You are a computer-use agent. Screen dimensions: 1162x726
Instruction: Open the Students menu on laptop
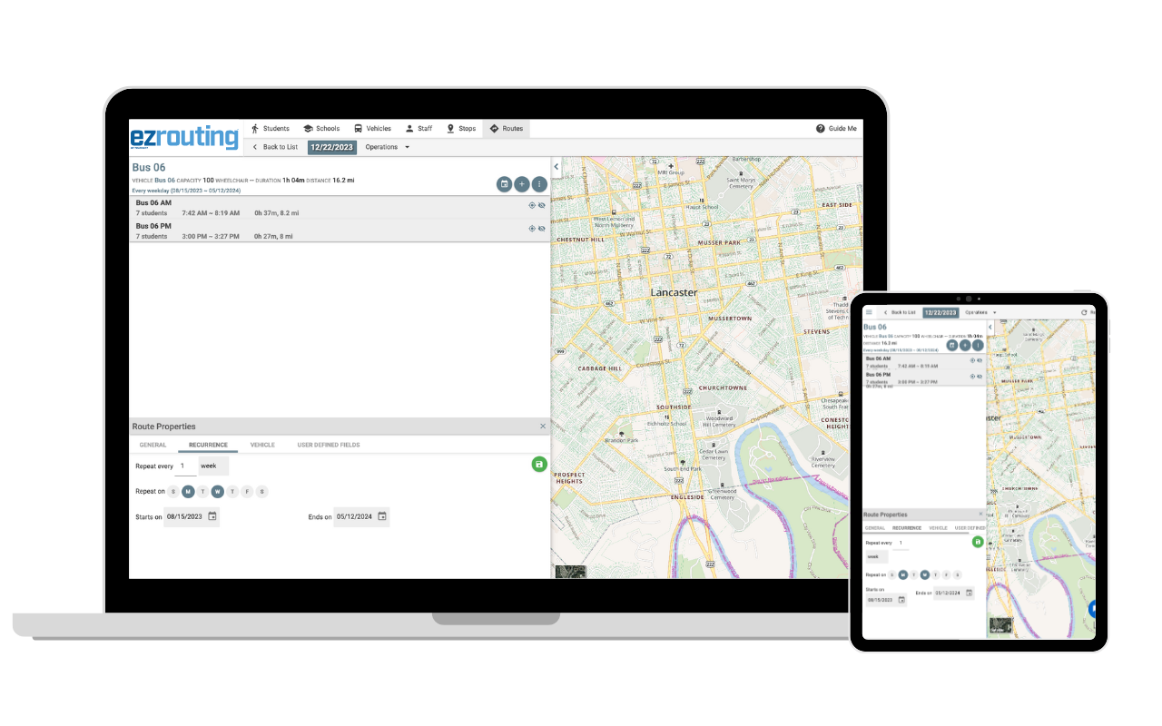[271, 129]
